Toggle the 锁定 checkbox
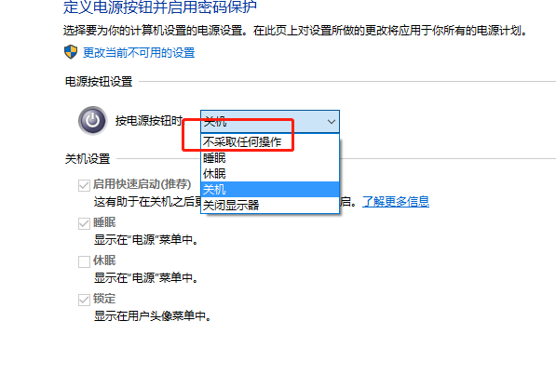 click(84, 300)
